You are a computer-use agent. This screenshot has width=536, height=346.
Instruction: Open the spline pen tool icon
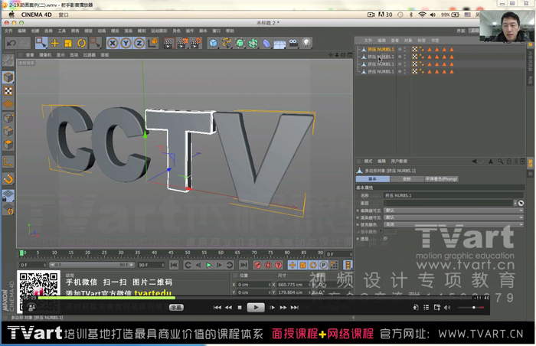(227, 43)
